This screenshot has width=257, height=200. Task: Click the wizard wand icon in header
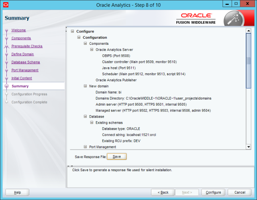coord(233,19)
